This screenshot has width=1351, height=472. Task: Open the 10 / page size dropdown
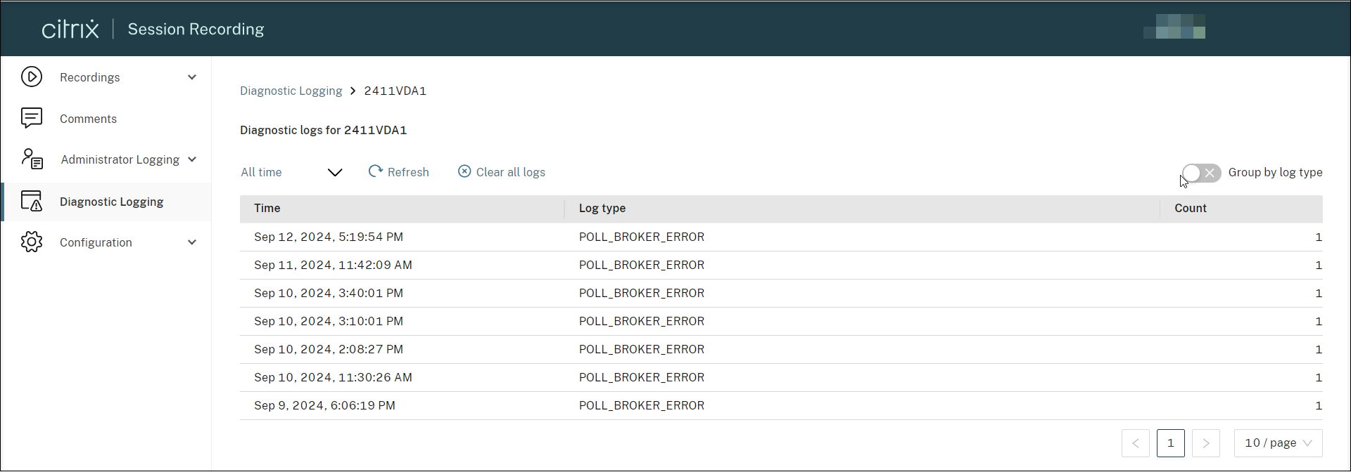[x=1278, y=443]
